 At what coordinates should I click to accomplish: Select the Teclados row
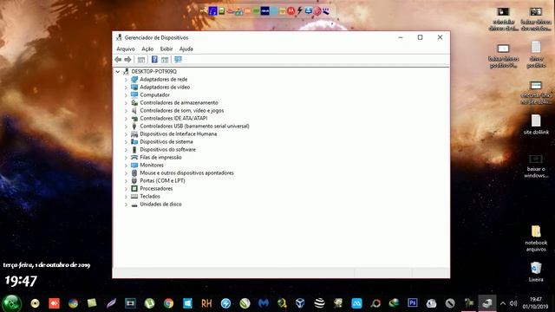coord(150,197)
